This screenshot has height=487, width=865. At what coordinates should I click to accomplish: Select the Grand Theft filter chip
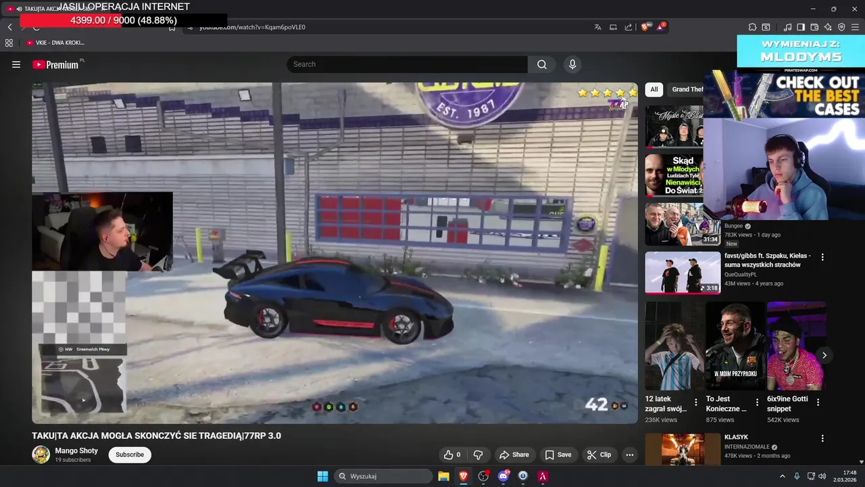pos(687,89)
